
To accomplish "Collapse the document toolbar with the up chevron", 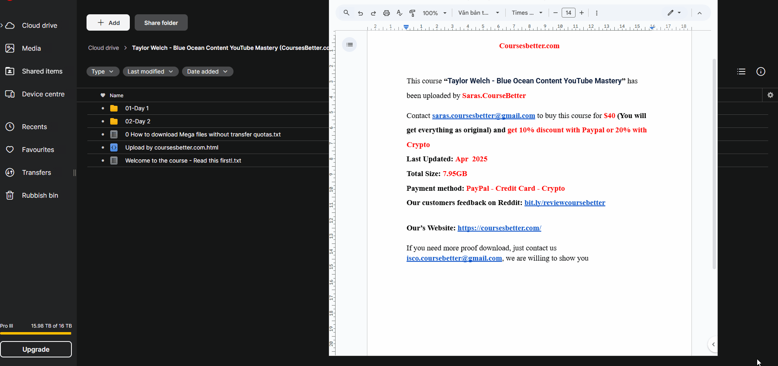I will click(700, 13).
